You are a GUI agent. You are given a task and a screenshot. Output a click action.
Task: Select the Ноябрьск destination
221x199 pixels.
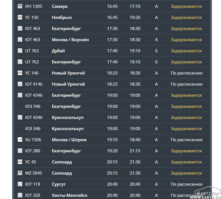62,18
